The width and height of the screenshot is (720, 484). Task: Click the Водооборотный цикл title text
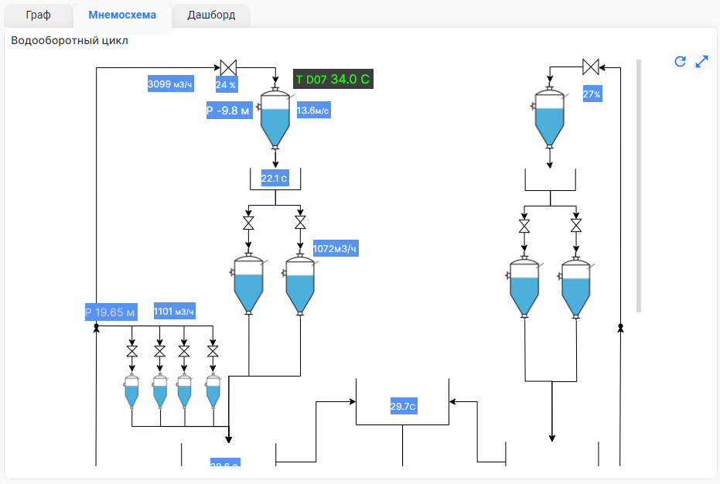tap(70, 40)
